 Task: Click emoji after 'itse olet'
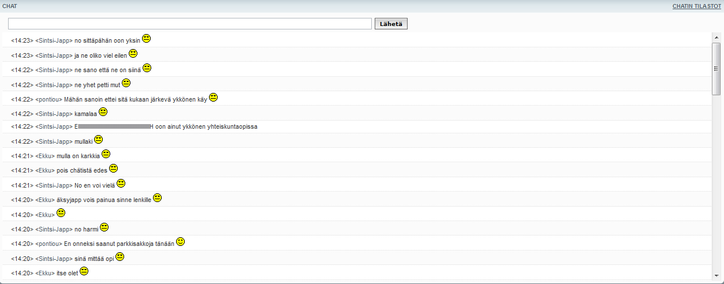(x=84, y=271)
